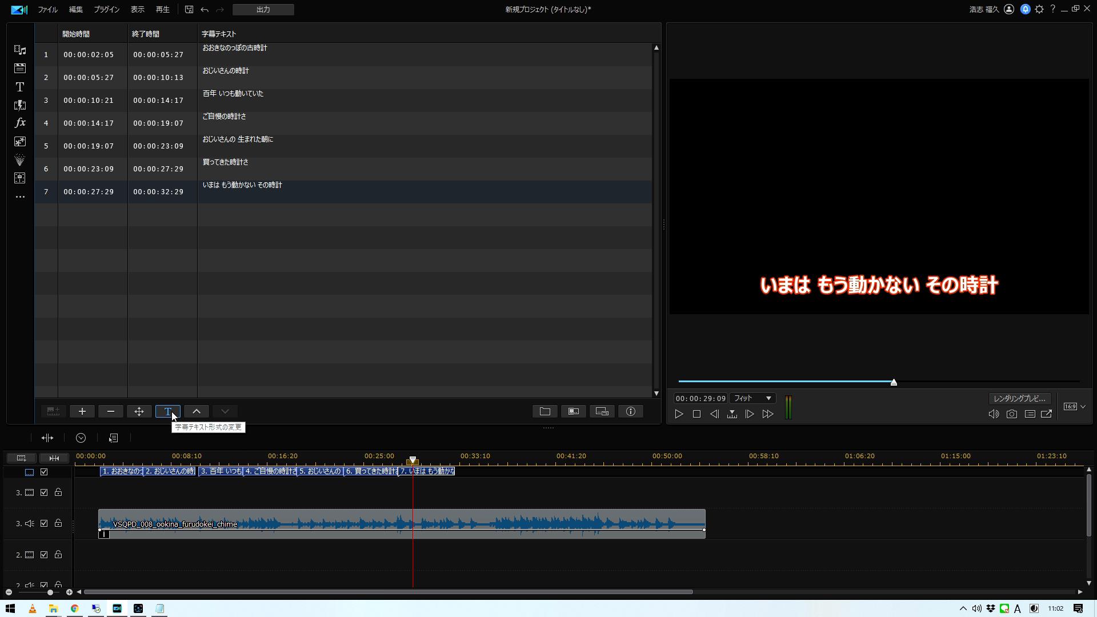Click the adjust subtitle position button

coord(139,411)
